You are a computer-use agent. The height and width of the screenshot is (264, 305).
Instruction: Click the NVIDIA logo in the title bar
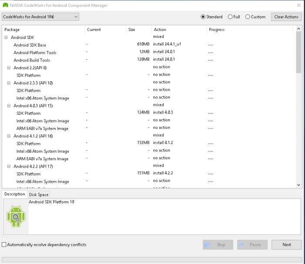(5, 5)
